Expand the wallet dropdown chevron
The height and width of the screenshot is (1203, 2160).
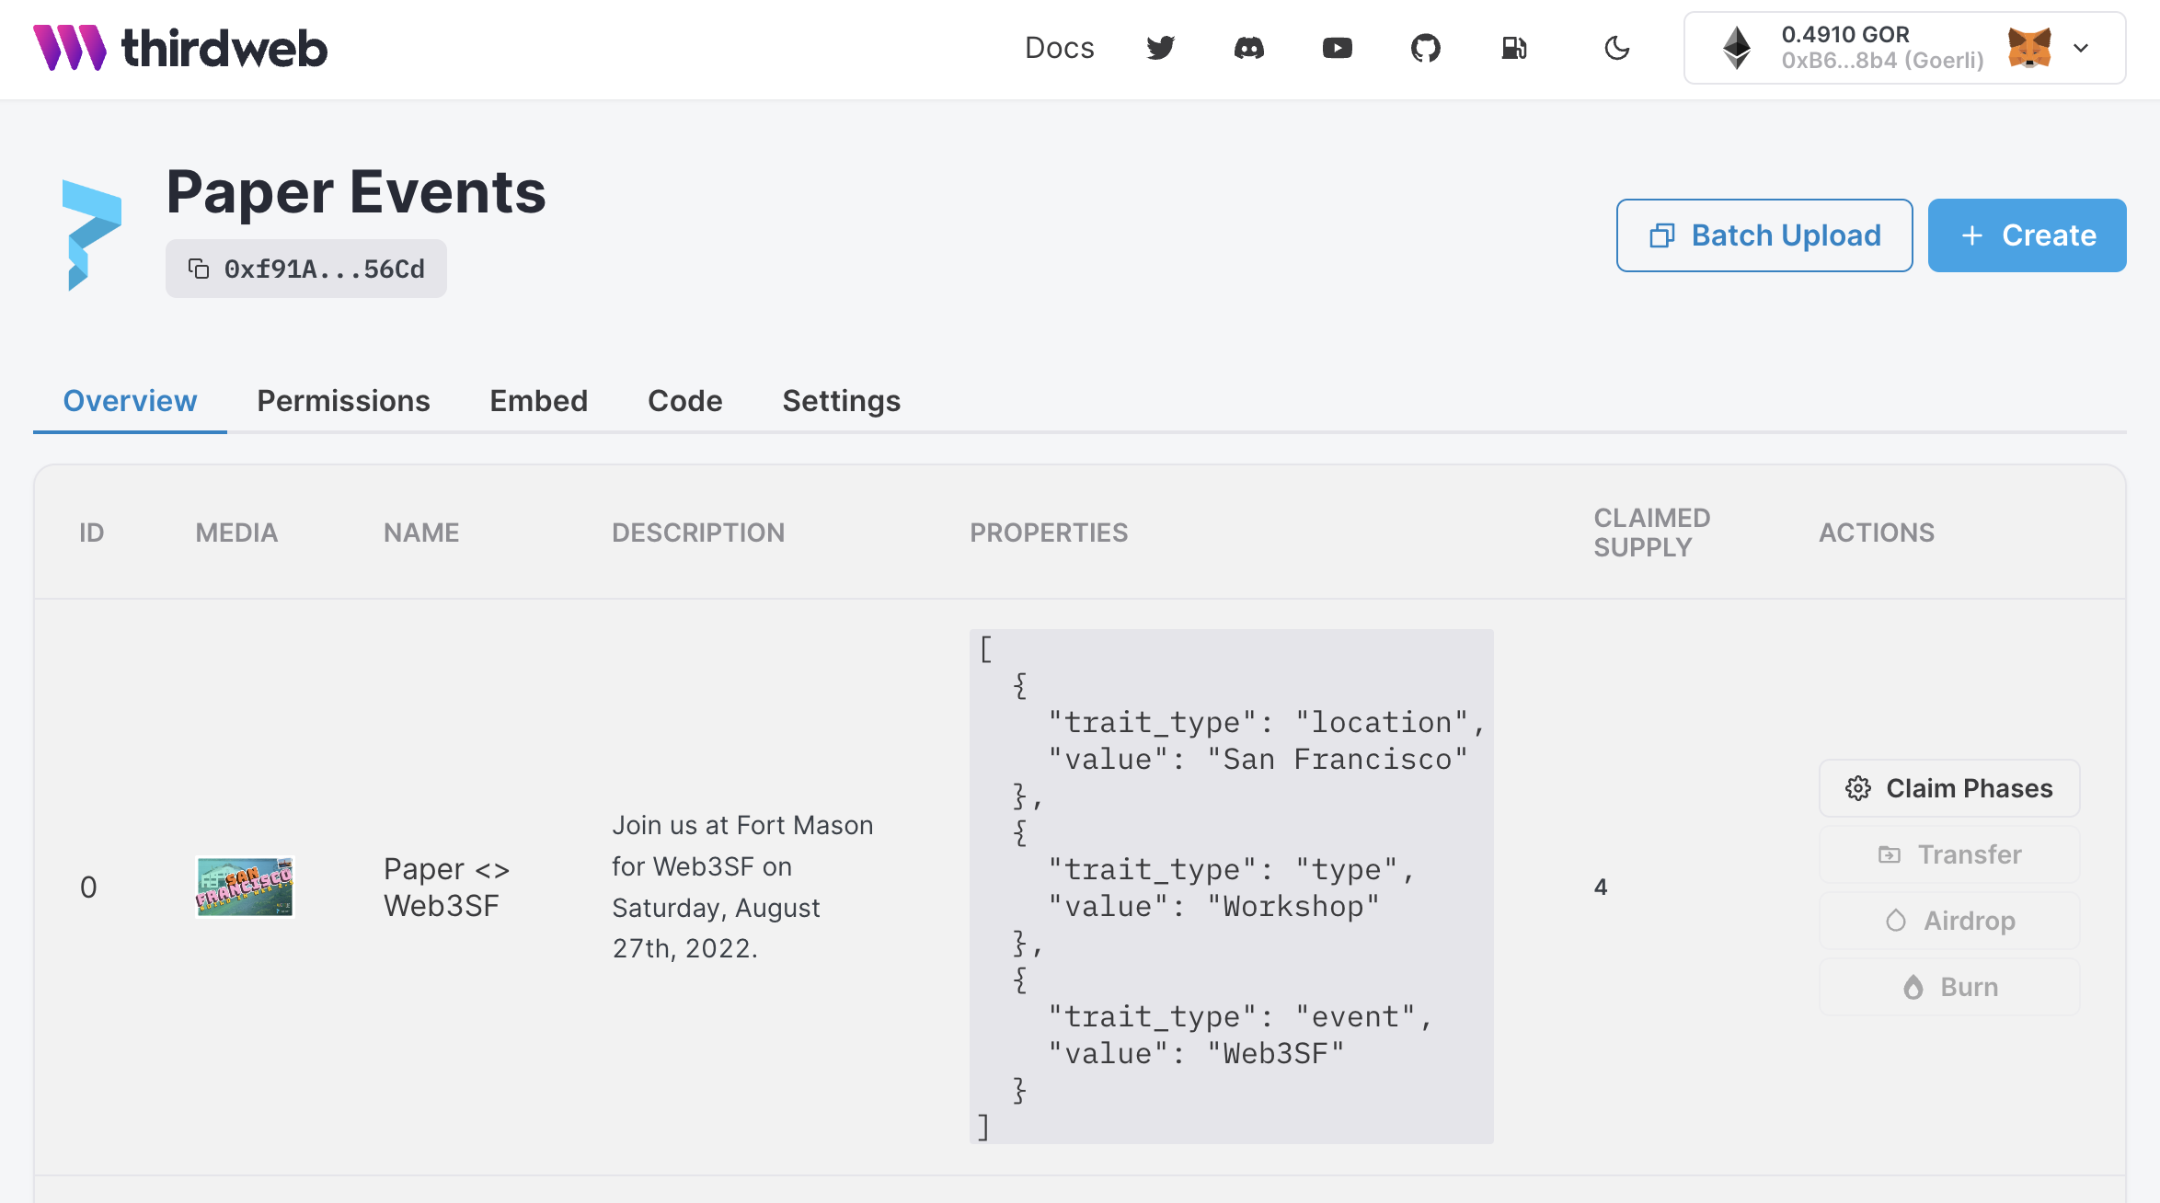pyautogui.click(x=2081, y=48)
